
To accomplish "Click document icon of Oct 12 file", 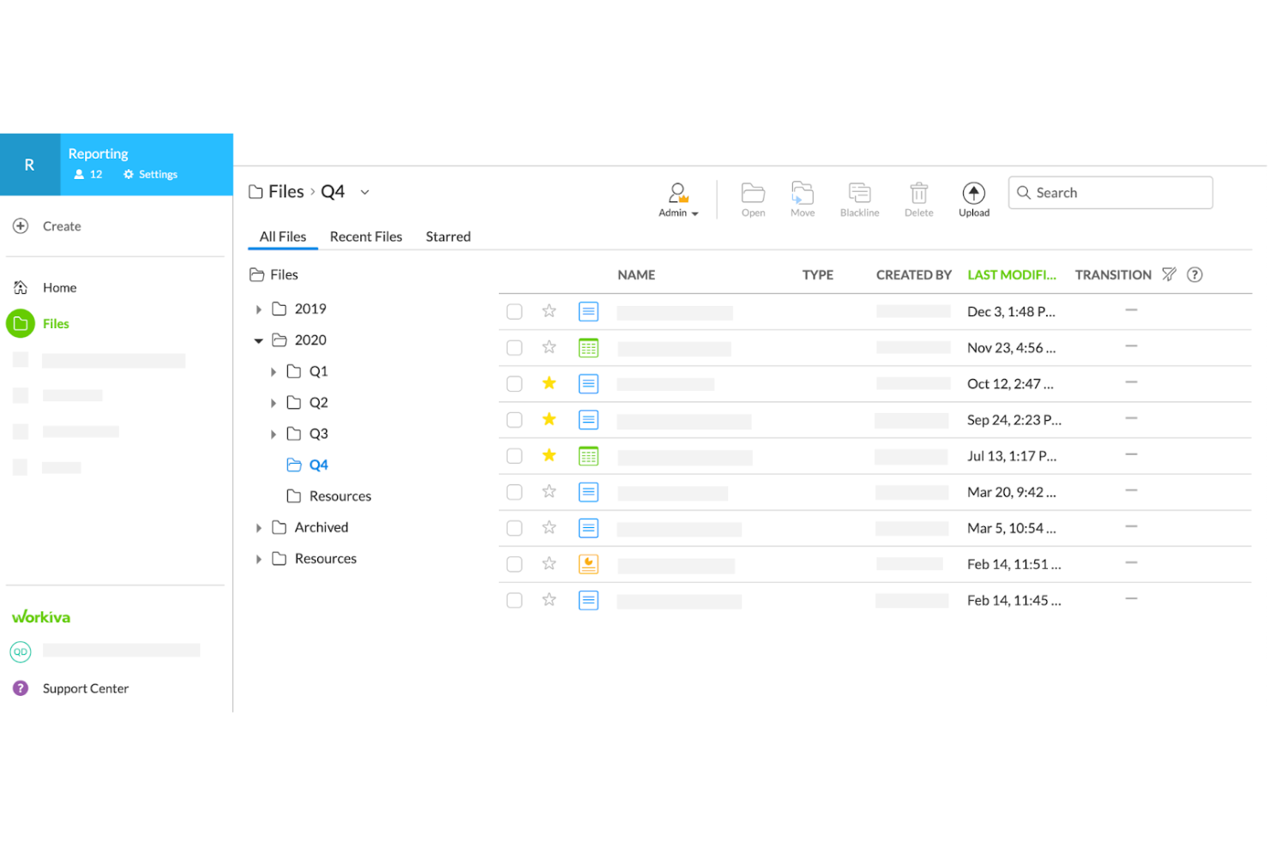I will tap(588, 384).
